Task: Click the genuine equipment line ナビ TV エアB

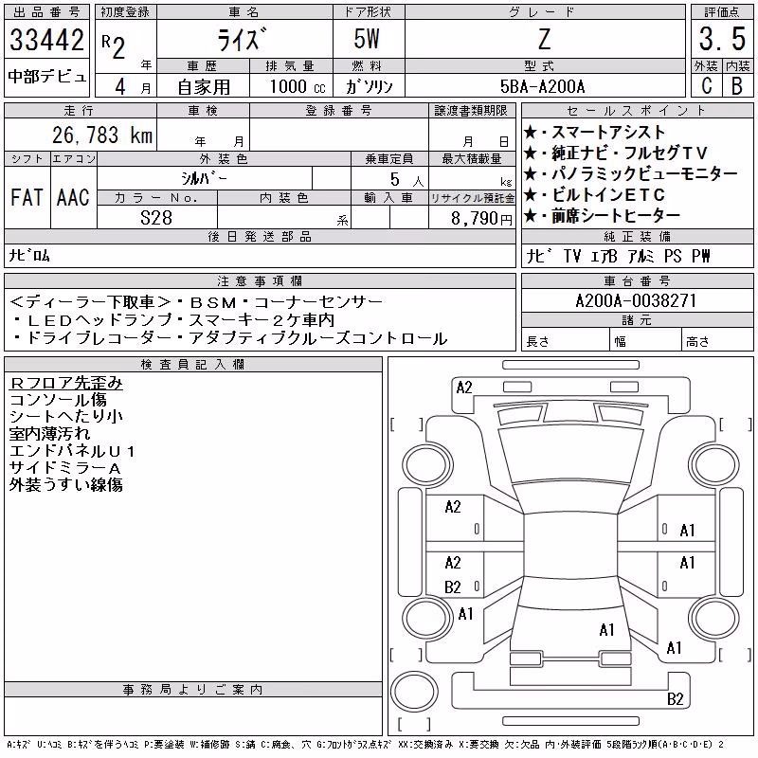Action: pyautogui.click(x=571, y=256)
